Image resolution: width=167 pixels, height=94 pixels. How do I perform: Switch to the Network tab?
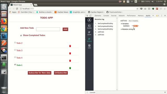pyautogui.click(x=122, y=16)
